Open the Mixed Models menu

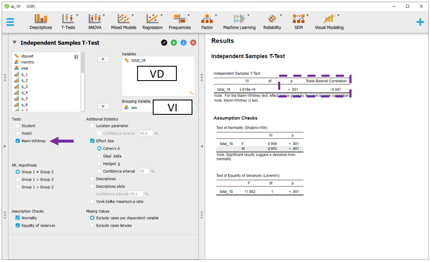[x=123, y=22]
